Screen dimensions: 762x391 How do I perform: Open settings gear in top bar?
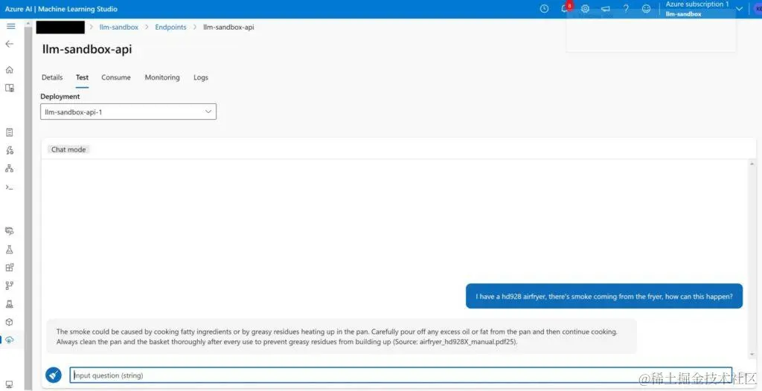(x=585, y=9)
